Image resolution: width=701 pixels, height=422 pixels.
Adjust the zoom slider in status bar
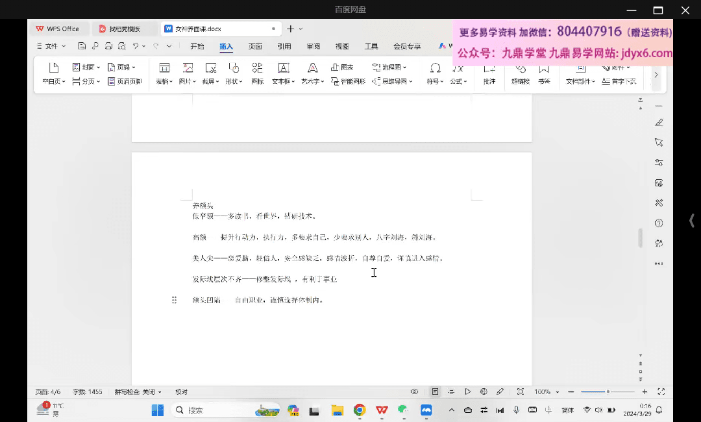click(608, 391)
